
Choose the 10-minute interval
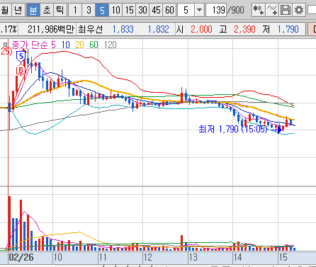point(115,10)
